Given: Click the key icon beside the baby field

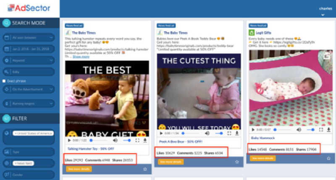Looking at the screenshot, I should (x=7, y=72).
